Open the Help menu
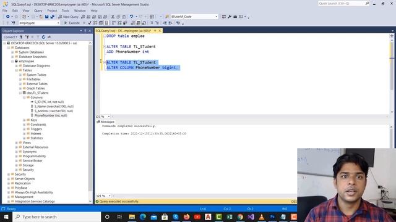The image size is (396, 222). pos(94,10)
